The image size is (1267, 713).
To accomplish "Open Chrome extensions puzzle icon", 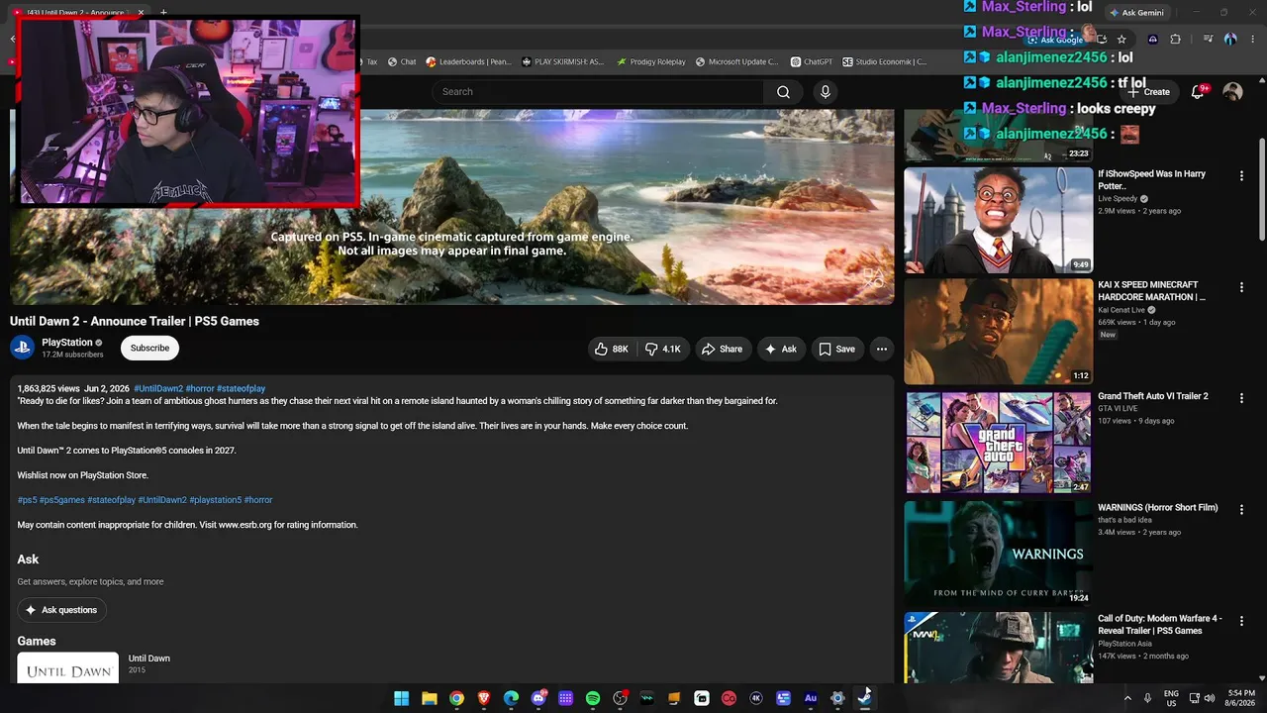I will point(1175,40).
